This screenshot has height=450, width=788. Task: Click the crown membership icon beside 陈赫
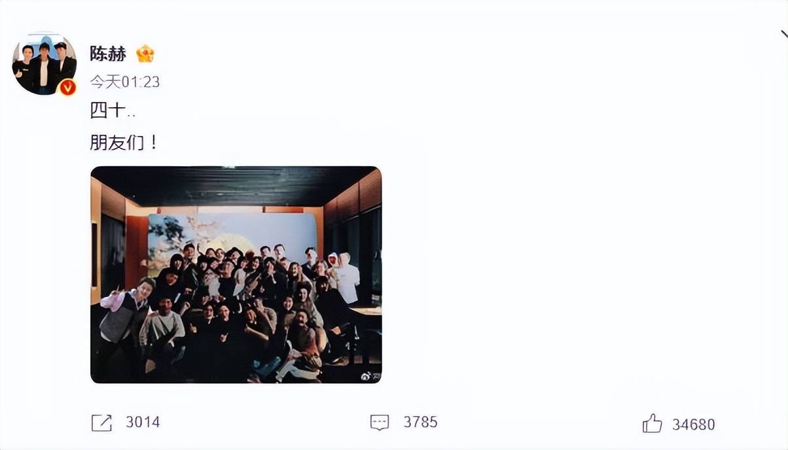click(x=145, y=54)
